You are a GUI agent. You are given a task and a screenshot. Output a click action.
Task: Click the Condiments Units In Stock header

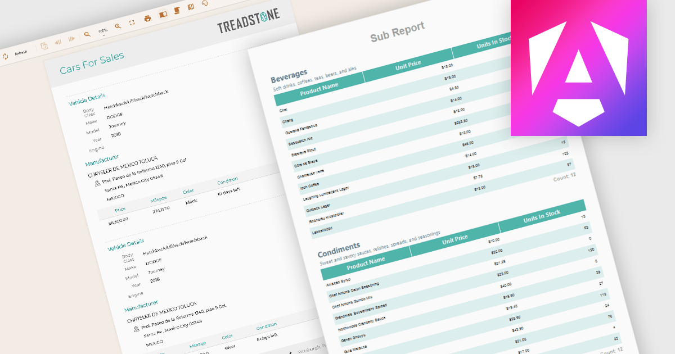[x=541, y=217]
